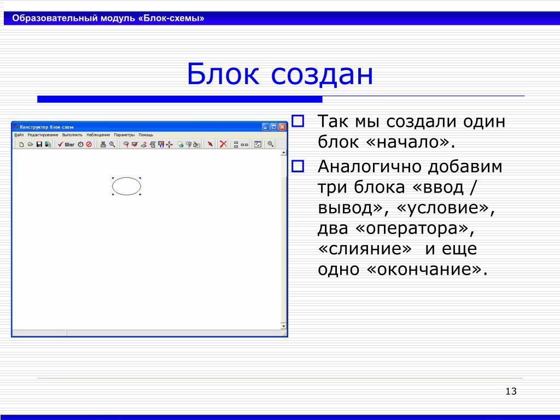560x420 pixels.
Task: Open the Помощь menu
Action: (x=145, y=135)
